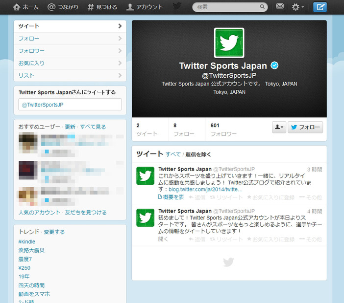Open the 四天の時間 trend
The height and width of the screenshot is (303, 344).
tap(31, 285)
